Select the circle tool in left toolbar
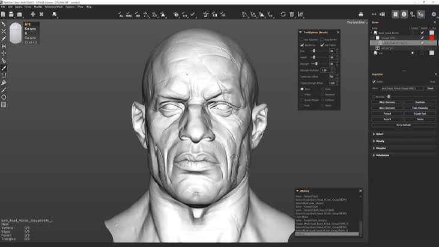Viewport: 439px width, 247px height. 4,97
